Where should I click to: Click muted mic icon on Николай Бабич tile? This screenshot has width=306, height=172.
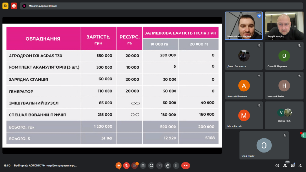[x=299, y=75]
